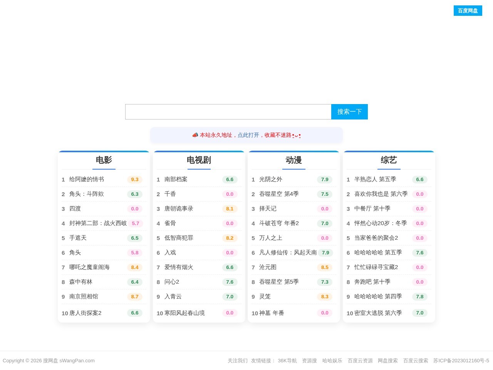Viewport: 493px width, 370px height.
Task: Open the 网盘搜索 friend link
Action: (387, 361)
